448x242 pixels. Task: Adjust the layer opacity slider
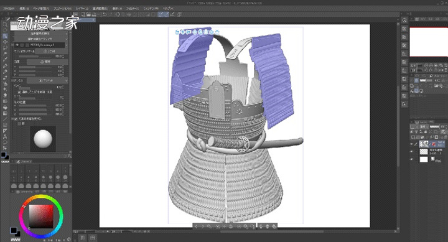pos(434,126)
